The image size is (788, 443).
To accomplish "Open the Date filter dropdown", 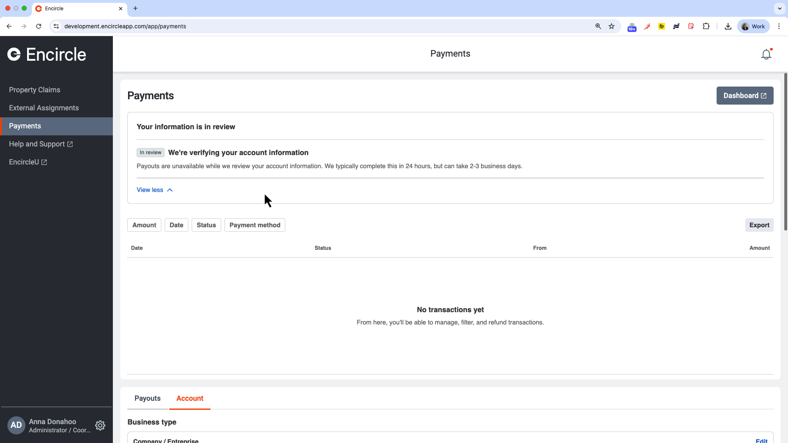I will (176, 225).
